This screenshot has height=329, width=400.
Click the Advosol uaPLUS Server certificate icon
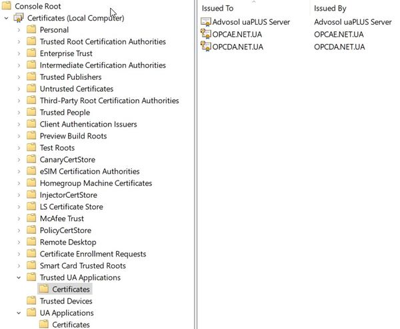[x=206, y=22]
